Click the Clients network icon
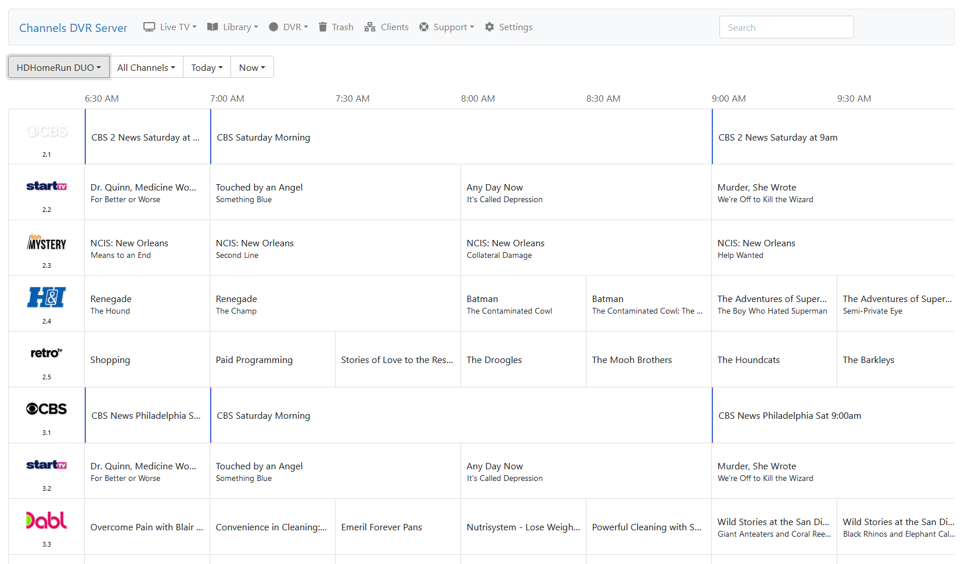 tap(370, 27)
